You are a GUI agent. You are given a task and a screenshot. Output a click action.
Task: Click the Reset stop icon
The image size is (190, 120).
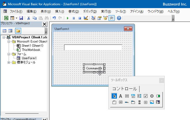point(80,18)
